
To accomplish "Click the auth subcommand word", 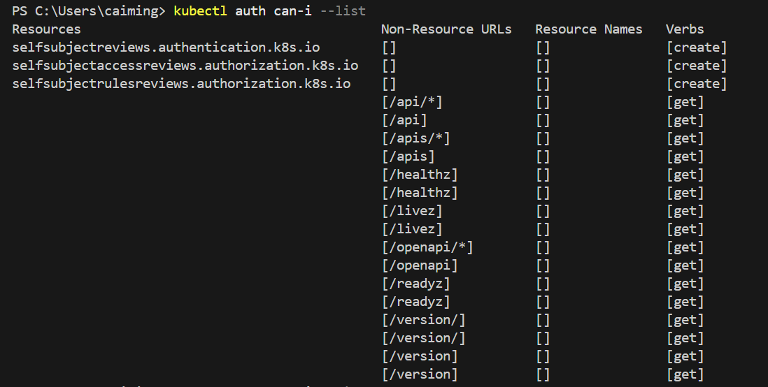I will pyautogui.click(x=250, y=10).
